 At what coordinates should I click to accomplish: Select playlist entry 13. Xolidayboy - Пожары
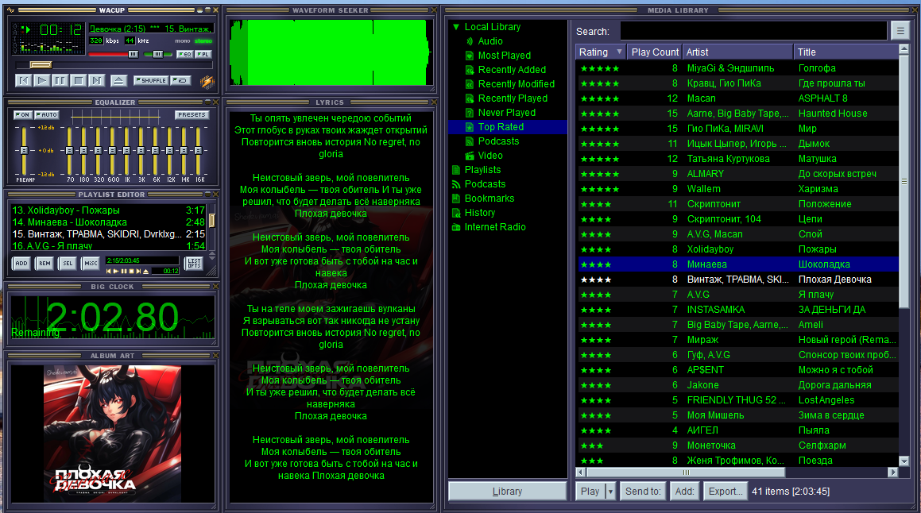coord(109,210)
